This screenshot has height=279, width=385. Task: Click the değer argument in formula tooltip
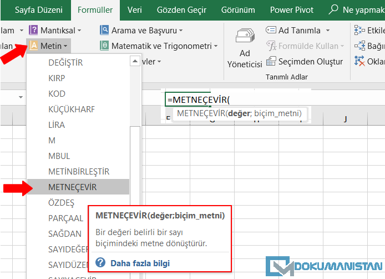click(x=239, y=113)
